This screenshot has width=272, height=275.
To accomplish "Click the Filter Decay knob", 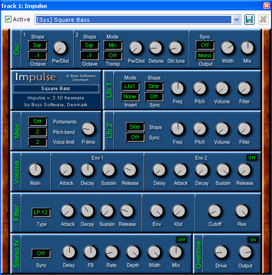I will coord(88,211).
